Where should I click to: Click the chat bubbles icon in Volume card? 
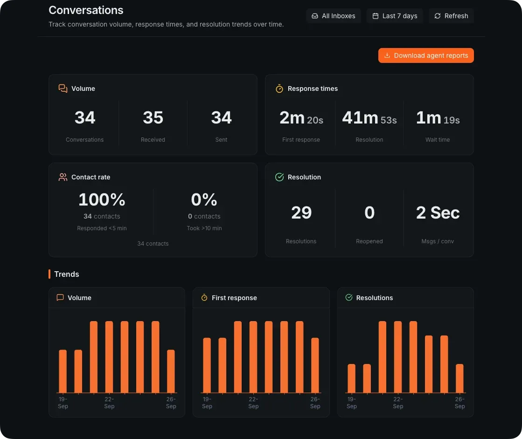tap(63, 89)
